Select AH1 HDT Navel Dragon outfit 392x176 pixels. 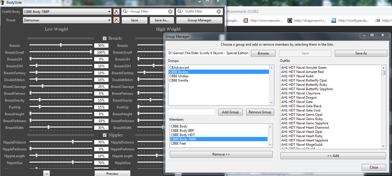coord(299,98)
